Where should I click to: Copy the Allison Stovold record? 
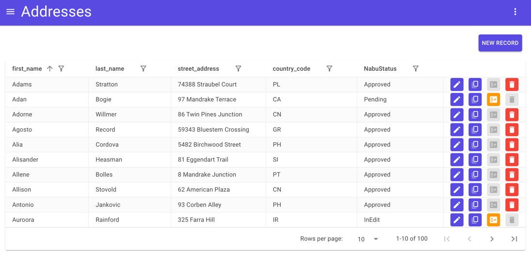pos(475,190)
